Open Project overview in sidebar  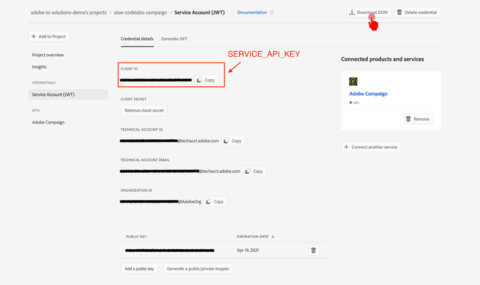click(x=48, y=55)
